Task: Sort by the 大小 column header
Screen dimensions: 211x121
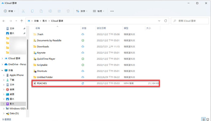Action: [149, 28]
